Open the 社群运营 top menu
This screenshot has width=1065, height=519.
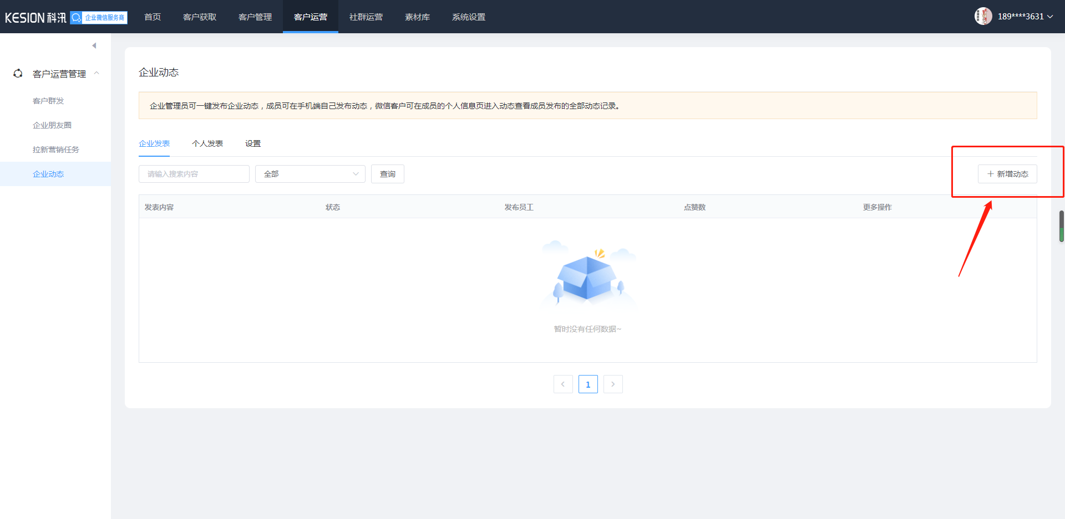(x=366, y=17)
